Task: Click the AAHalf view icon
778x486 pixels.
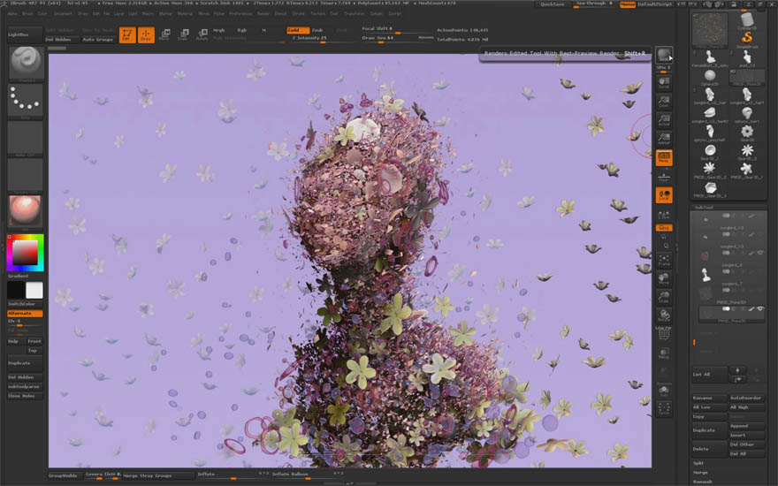Action: click(664, 139)
